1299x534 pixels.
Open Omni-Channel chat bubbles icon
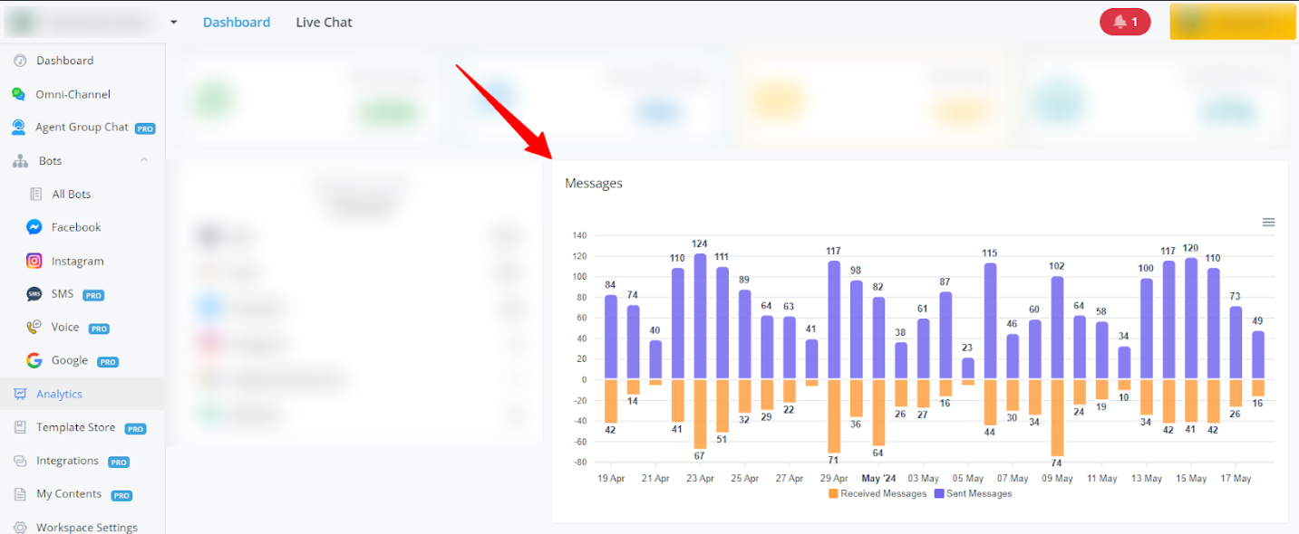(x=19, y=94)
